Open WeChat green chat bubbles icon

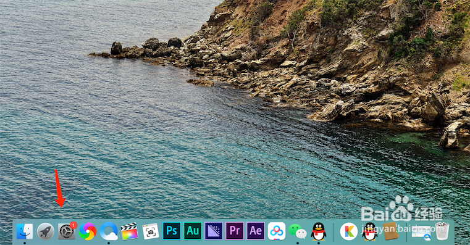click(298, 231)
